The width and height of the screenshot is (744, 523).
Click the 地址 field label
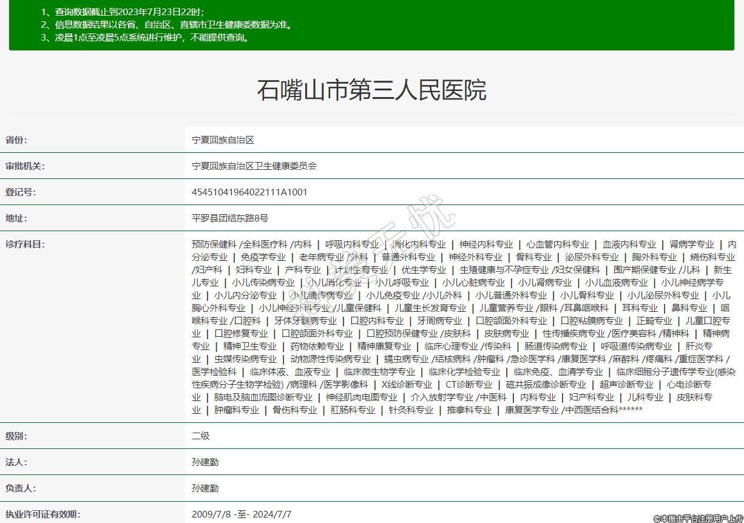[x=16, y=218]
